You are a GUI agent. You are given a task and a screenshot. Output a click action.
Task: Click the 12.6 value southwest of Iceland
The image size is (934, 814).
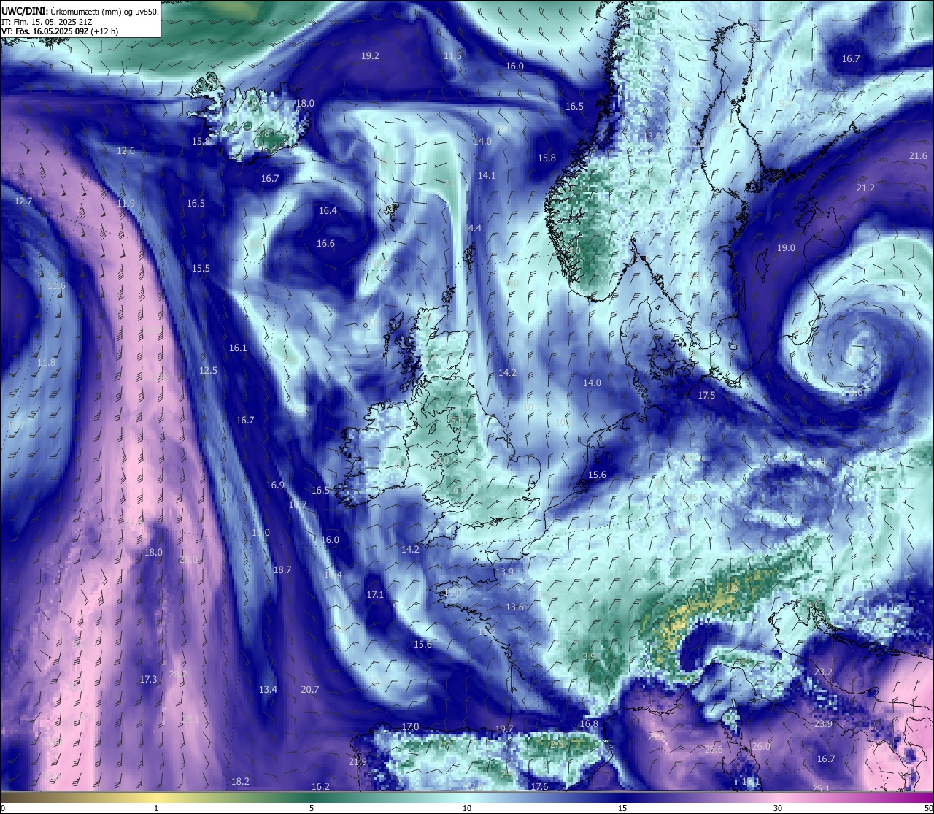(x=126, y=150)
